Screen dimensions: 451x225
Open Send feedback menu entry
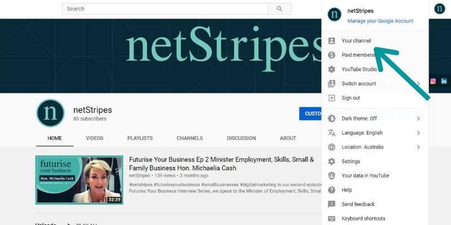click(x=375, y=204)
